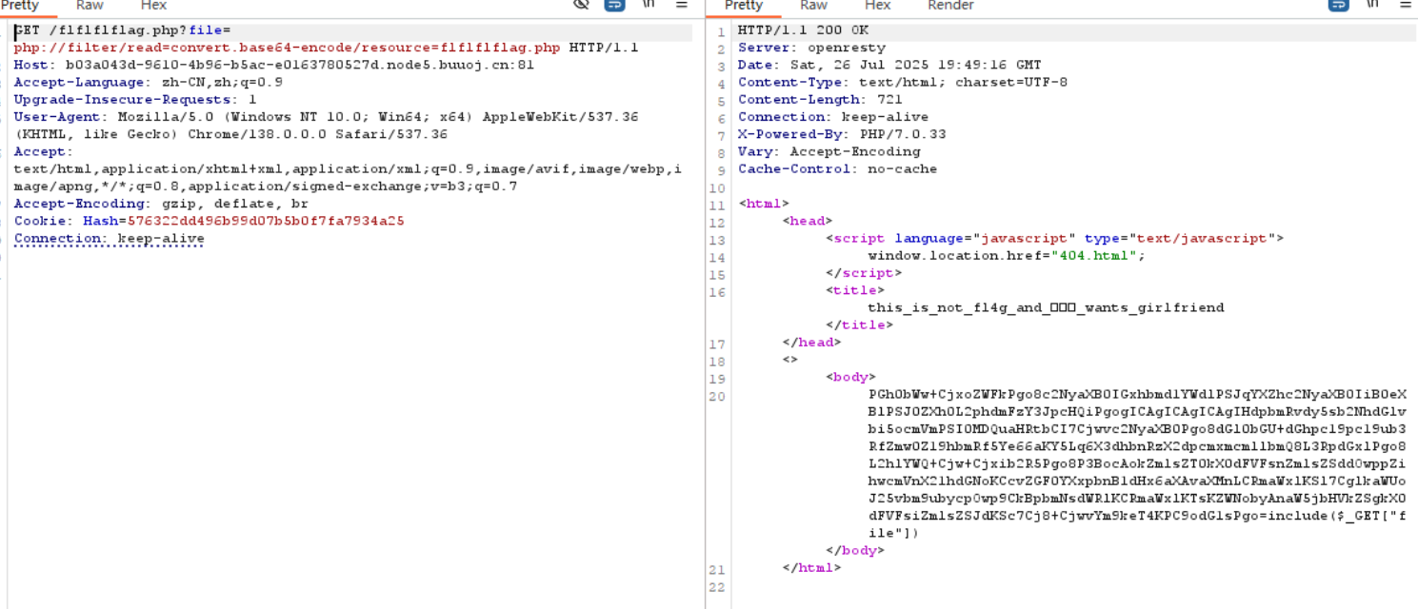Switch request view to Pretty tab

coord(20,6)
